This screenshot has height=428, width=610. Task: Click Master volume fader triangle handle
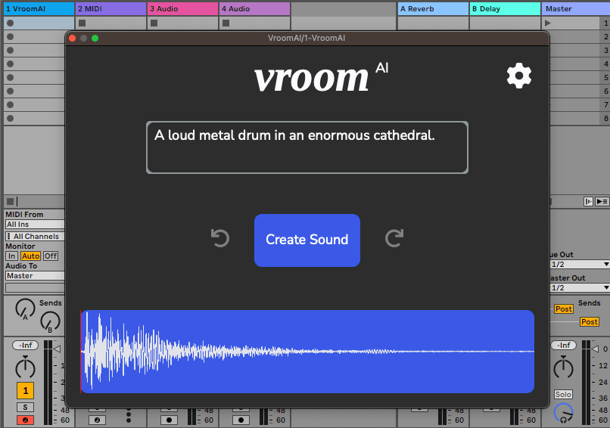coord(594,349)
